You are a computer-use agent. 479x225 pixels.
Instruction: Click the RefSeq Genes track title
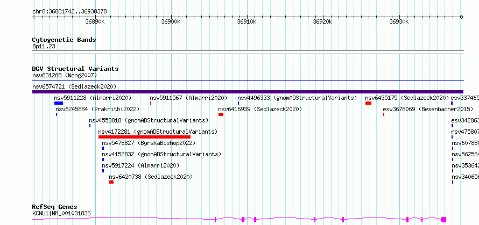tap(54, 207)
